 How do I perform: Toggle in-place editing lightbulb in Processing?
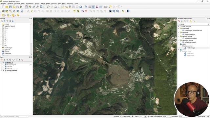(x=191, y=21)
